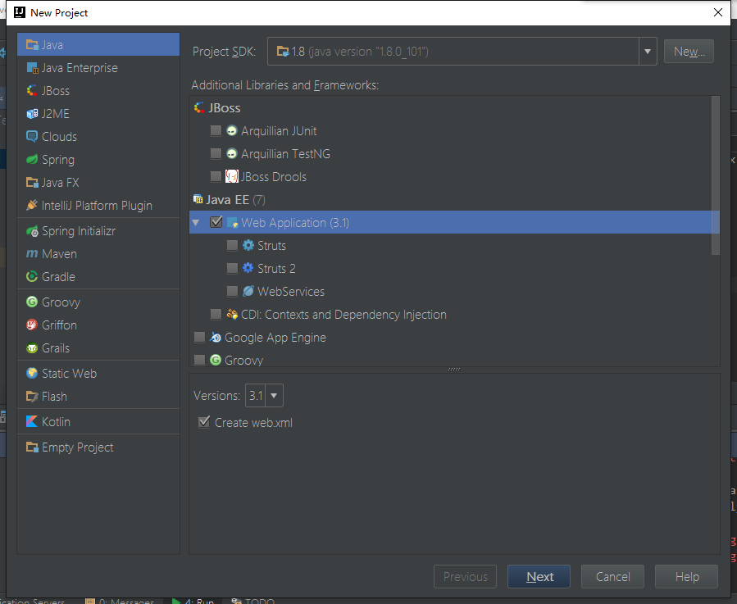The height and width of the screenshot is (604, 737).
Task: Choose Static Web project type
Action: coord(98,373)
